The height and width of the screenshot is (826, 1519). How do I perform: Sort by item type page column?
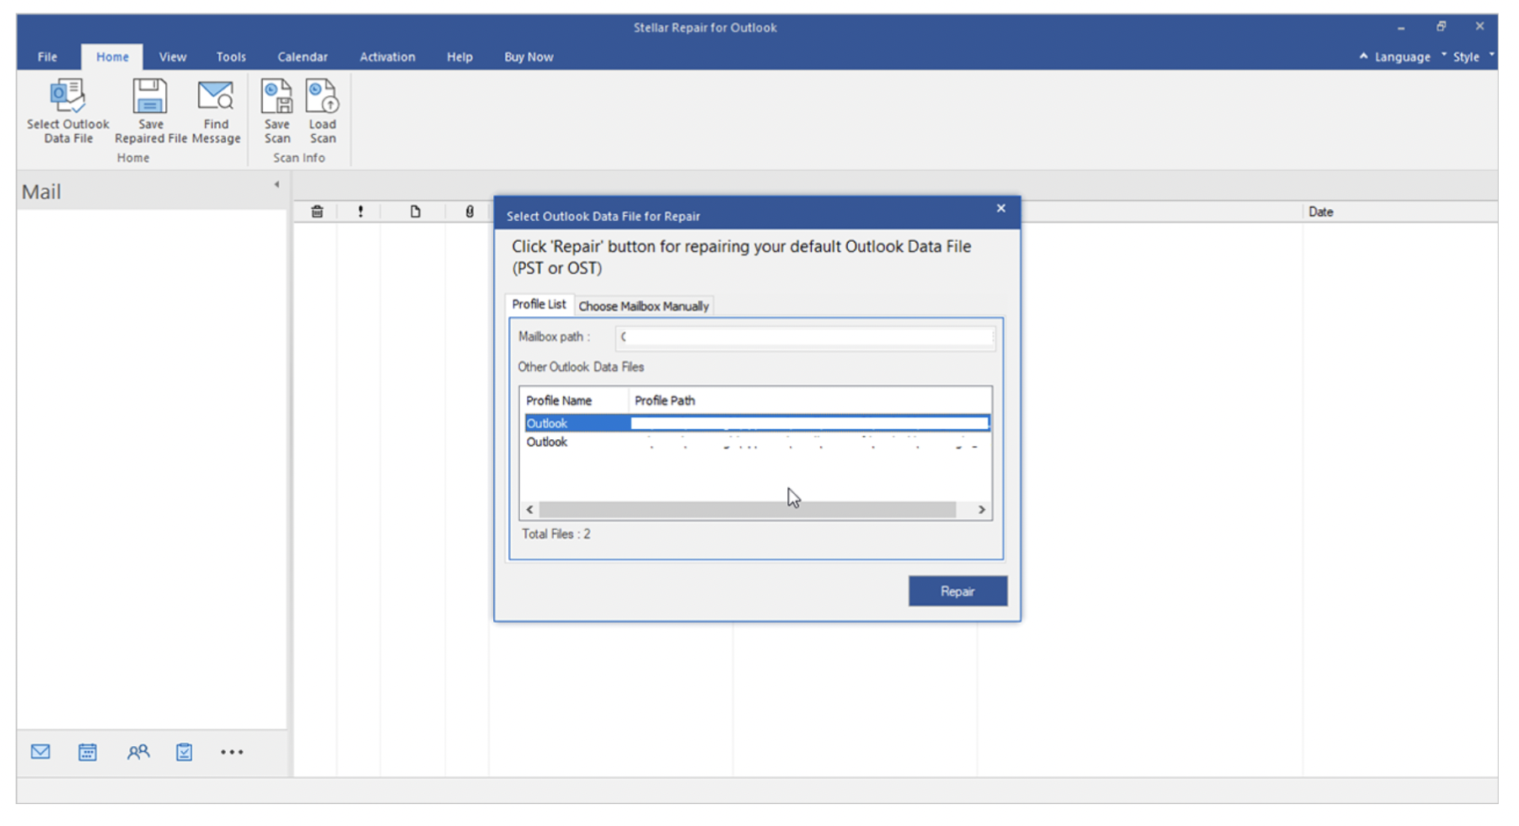coord(416,212)
